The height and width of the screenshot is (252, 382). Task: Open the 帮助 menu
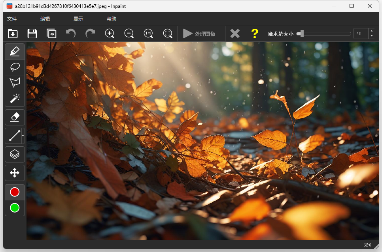[x=112, y=19]
